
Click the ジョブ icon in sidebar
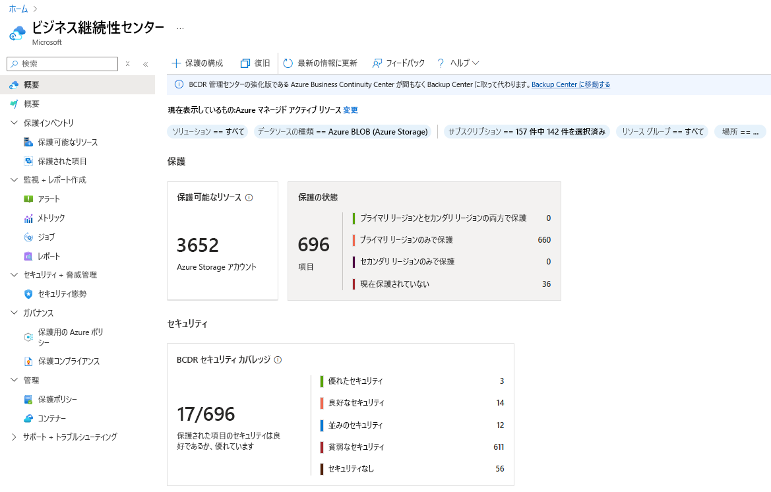(28, 237)
